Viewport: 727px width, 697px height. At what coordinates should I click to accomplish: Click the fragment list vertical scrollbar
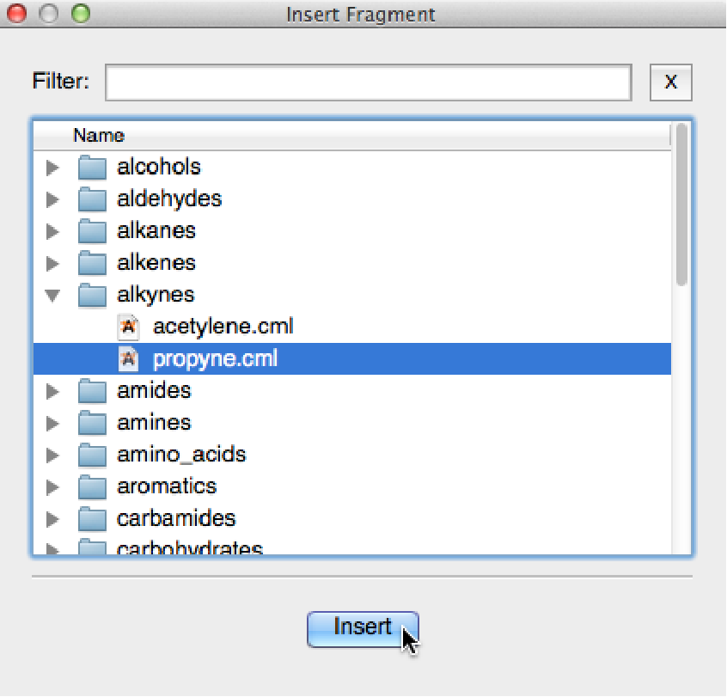[681, 206]
